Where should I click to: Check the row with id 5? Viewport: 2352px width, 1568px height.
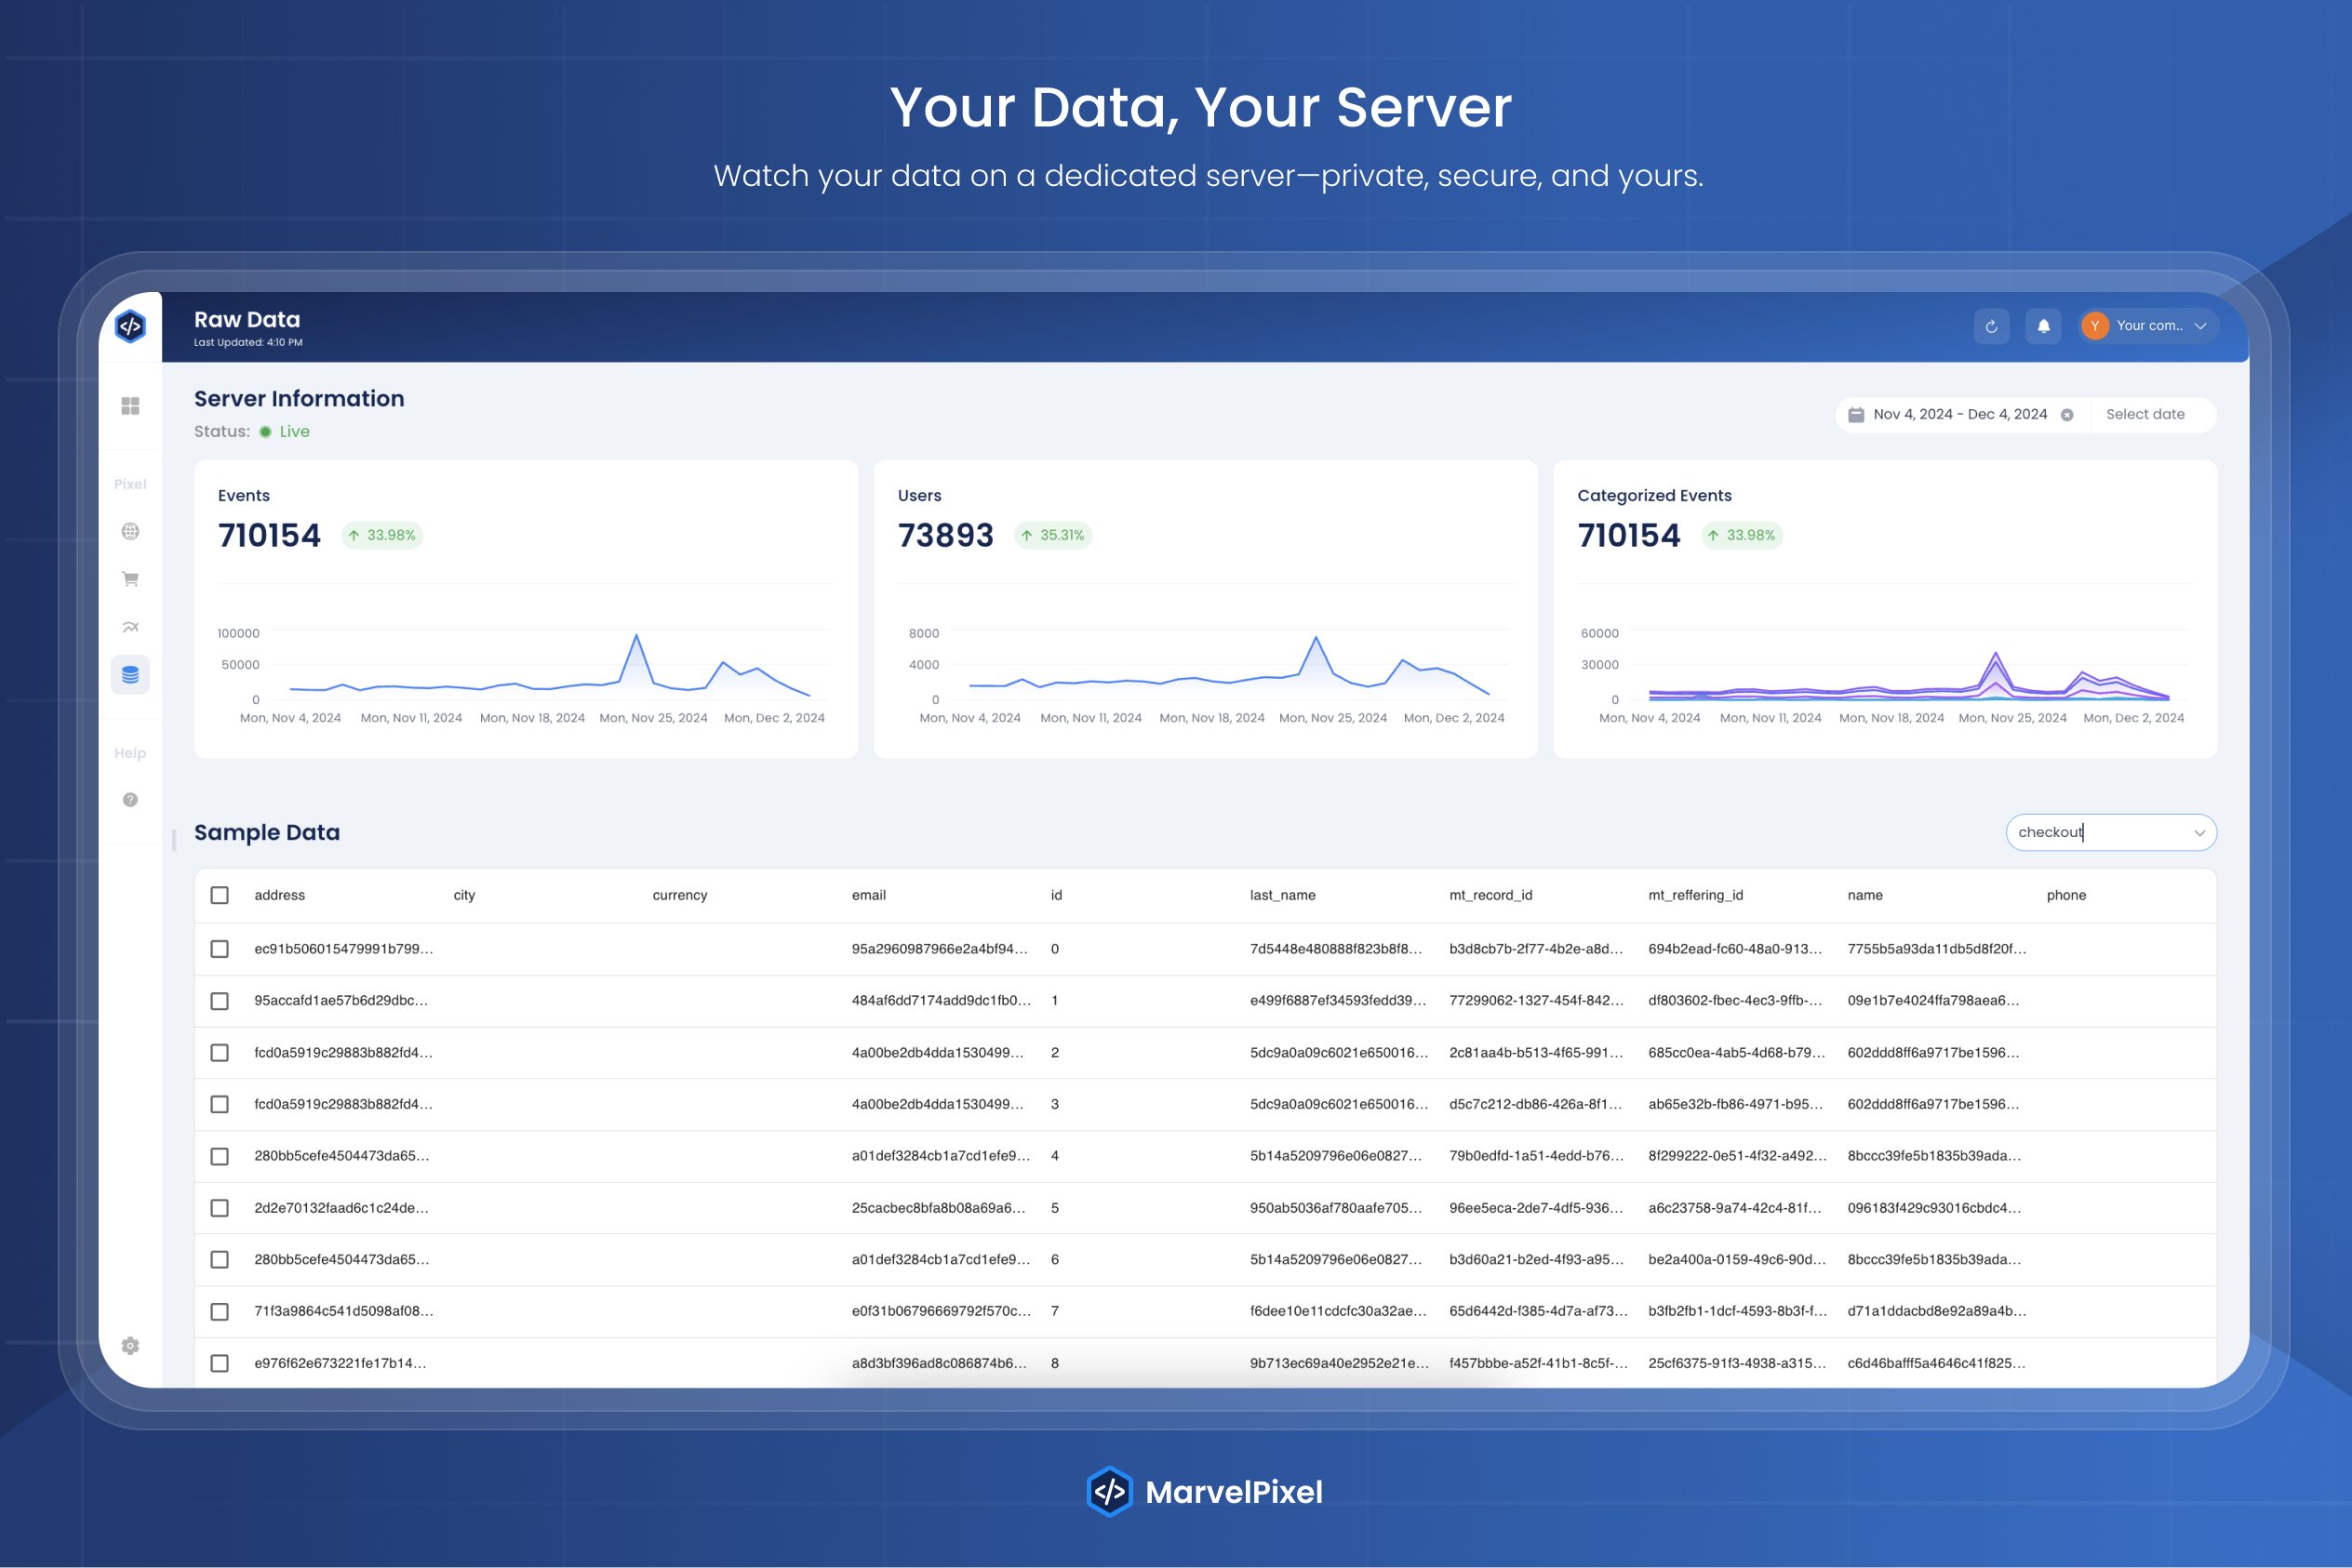click(219, 1208)
